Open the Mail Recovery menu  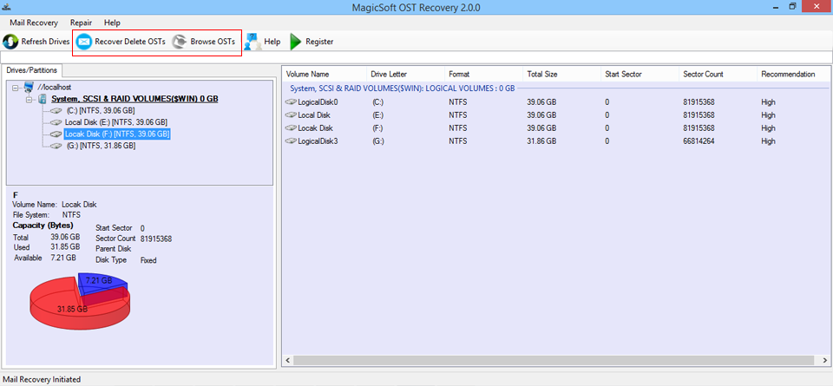34,23
